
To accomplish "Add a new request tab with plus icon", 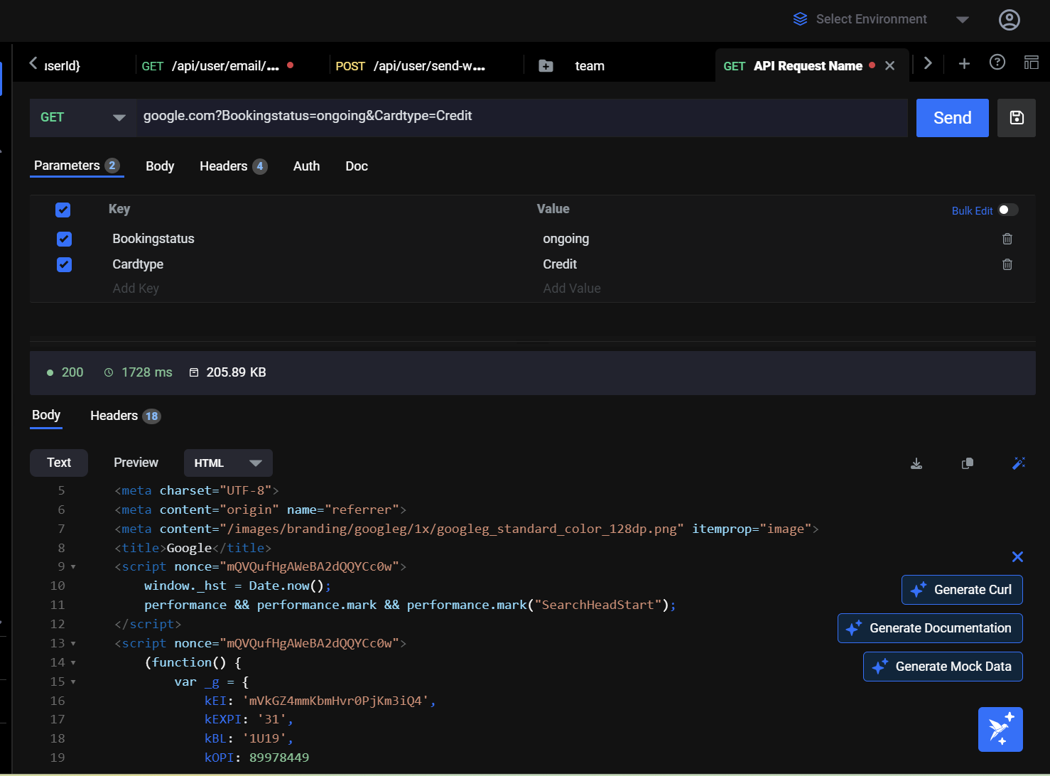I will [964, 64].
